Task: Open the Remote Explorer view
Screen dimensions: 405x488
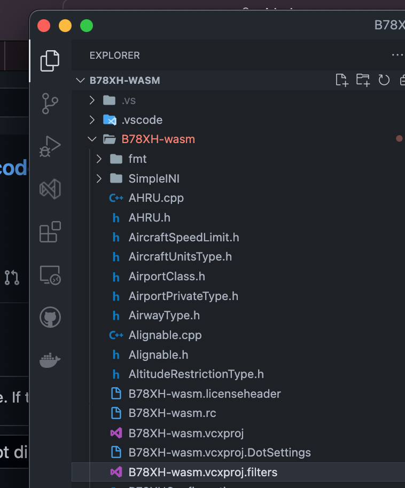Action: [50, 276]
